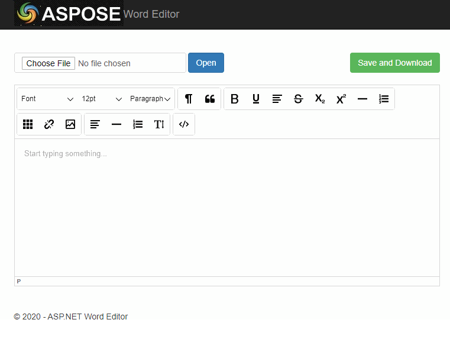Viewport: 450px width, 352px height.
Task: Click the green Save and Download button
Action: [394, 63]
